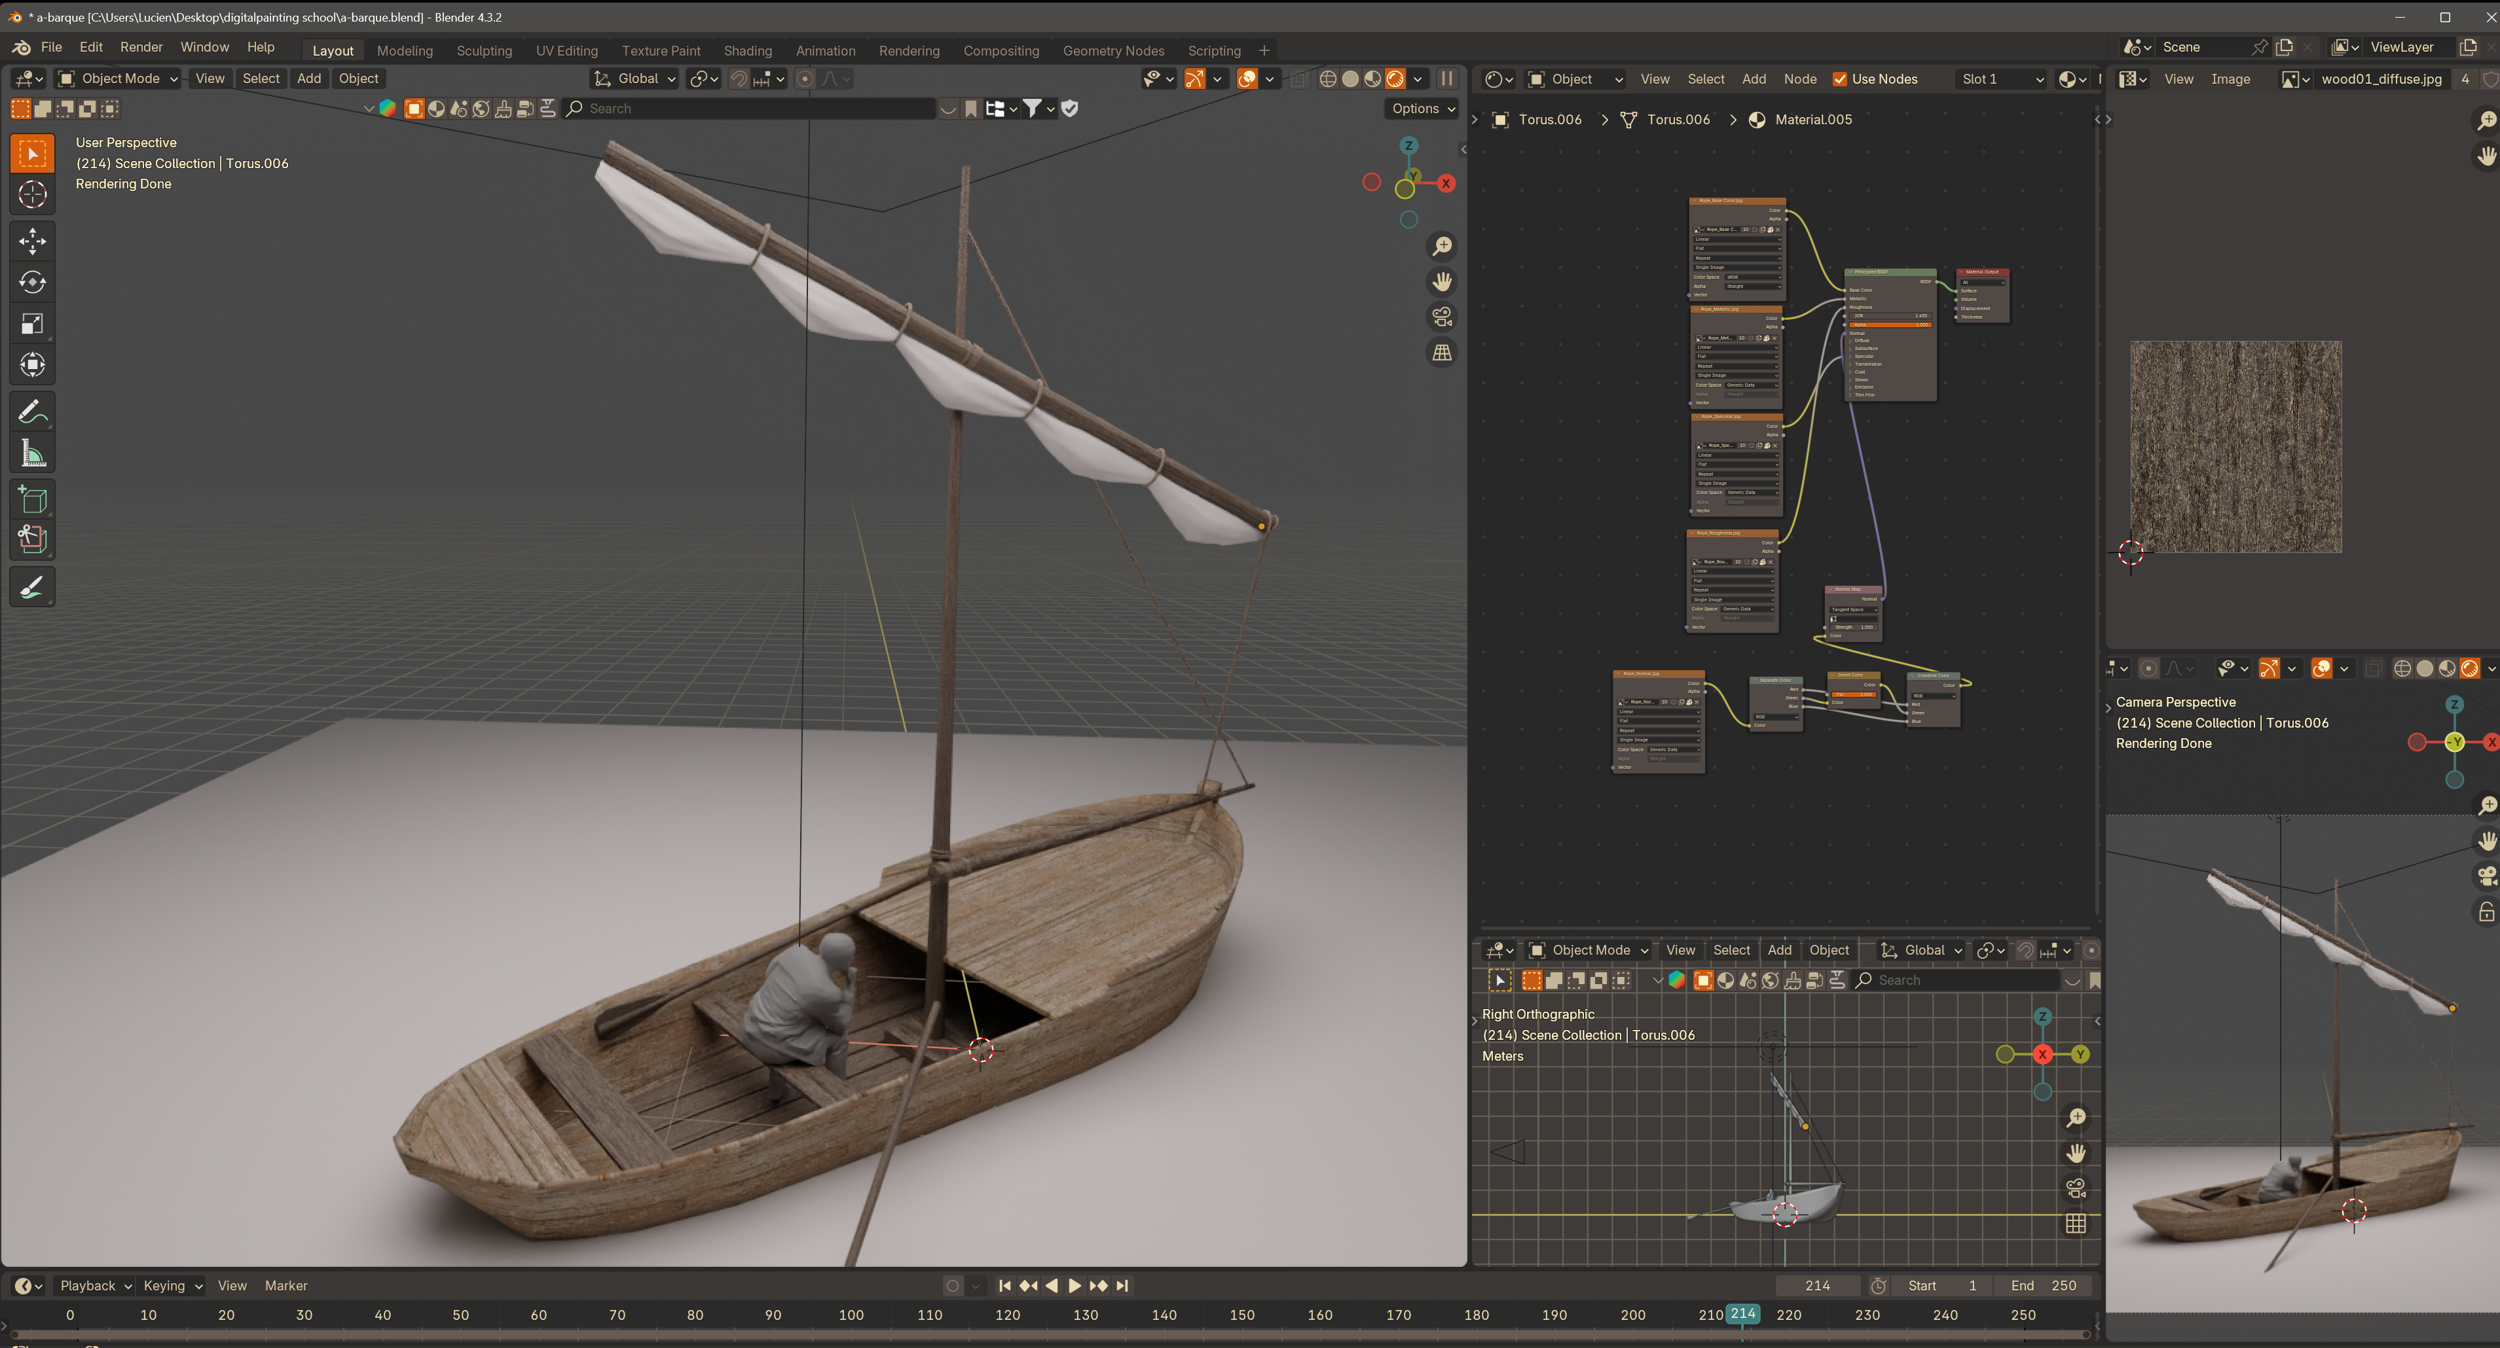Select the Measure ruler tool

click(x=32, y=453)
